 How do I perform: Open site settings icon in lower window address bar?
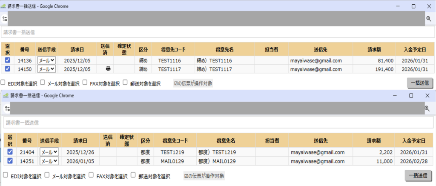pos(7,109)
